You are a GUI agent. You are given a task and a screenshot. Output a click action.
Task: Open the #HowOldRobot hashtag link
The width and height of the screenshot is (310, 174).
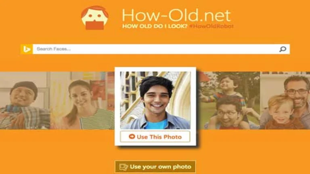pos(212,26)
